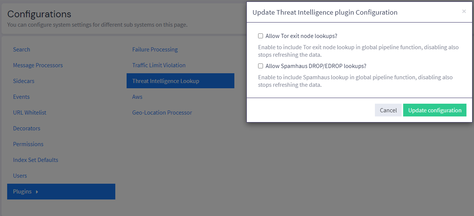Go to Sidecars configuration
Image resolution: width=474 pixels, height=216 pixels.
click(x=23, y=81)
